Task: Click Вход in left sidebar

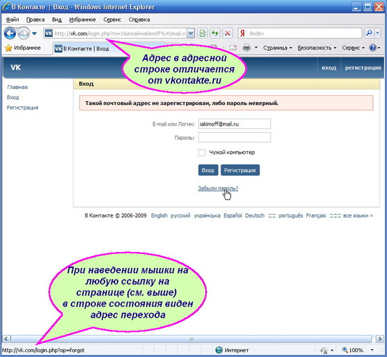Action: point(13,97)
